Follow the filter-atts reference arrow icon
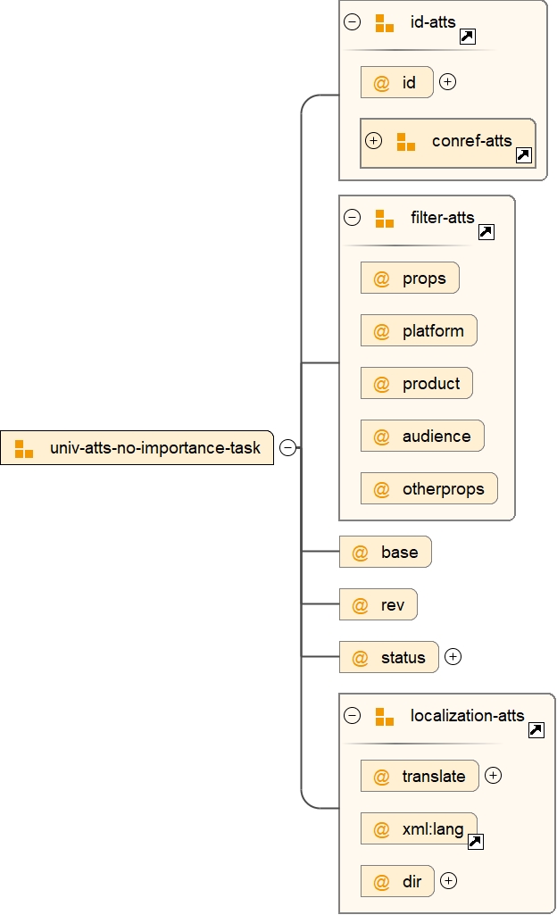 (486, 232)
